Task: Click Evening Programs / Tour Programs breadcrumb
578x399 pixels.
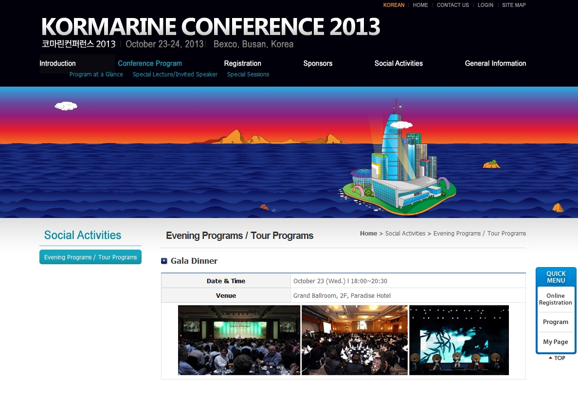Action: pyautogui.click(x=480, y=234)
